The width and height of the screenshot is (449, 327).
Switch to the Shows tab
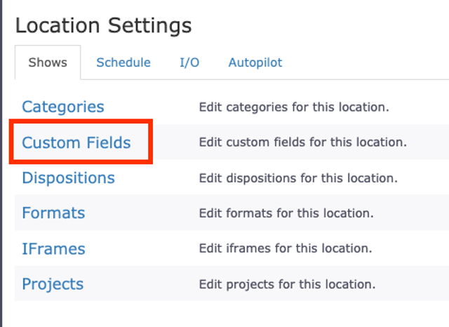[x=48, y=62]
